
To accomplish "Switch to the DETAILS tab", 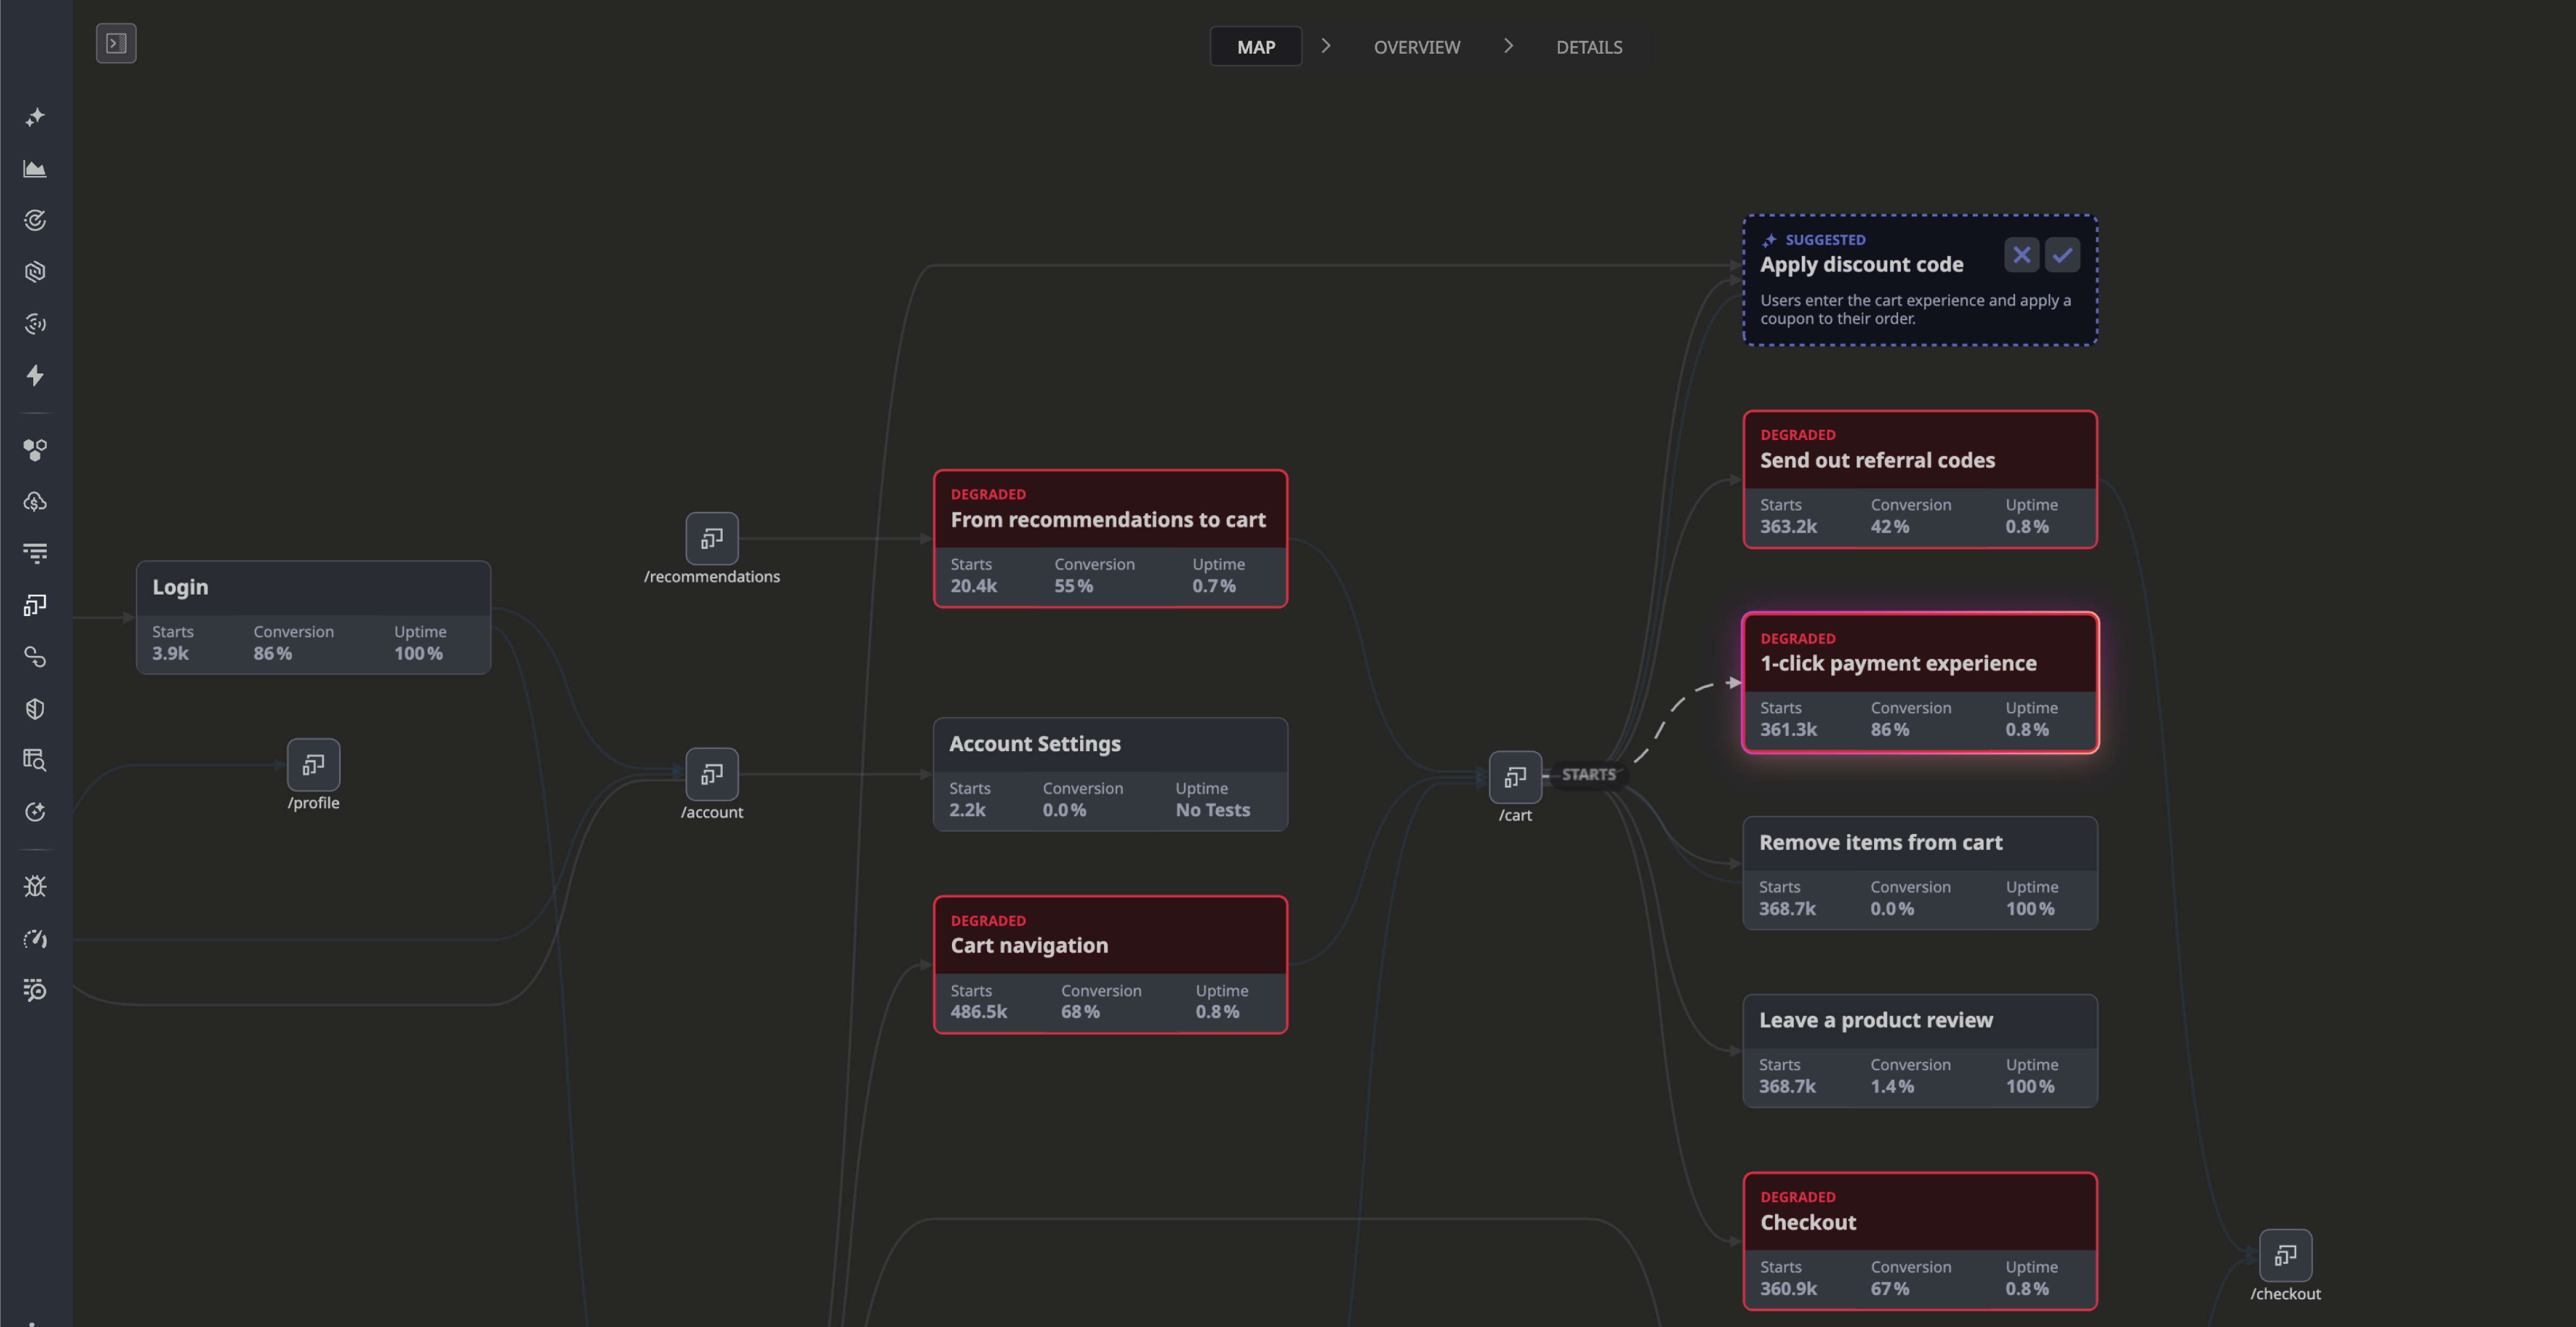I will click(x=1589, y=47).
